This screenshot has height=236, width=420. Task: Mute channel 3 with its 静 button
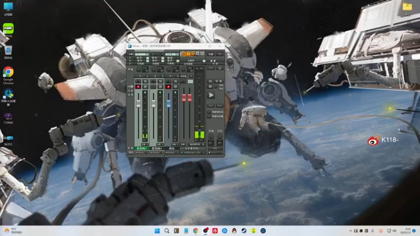coord(175,87)
